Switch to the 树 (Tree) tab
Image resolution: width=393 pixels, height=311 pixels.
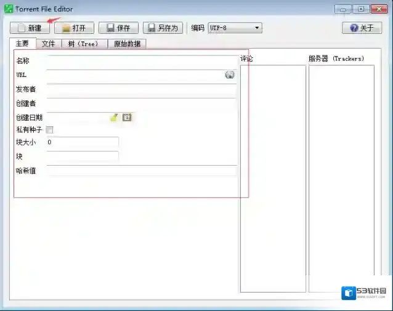pyautogui.click(x=83, y=44)
